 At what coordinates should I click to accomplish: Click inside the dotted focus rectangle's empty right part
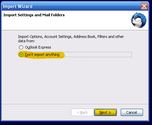97,55
